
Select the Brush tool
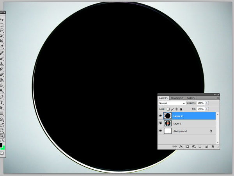coord(2,58)
